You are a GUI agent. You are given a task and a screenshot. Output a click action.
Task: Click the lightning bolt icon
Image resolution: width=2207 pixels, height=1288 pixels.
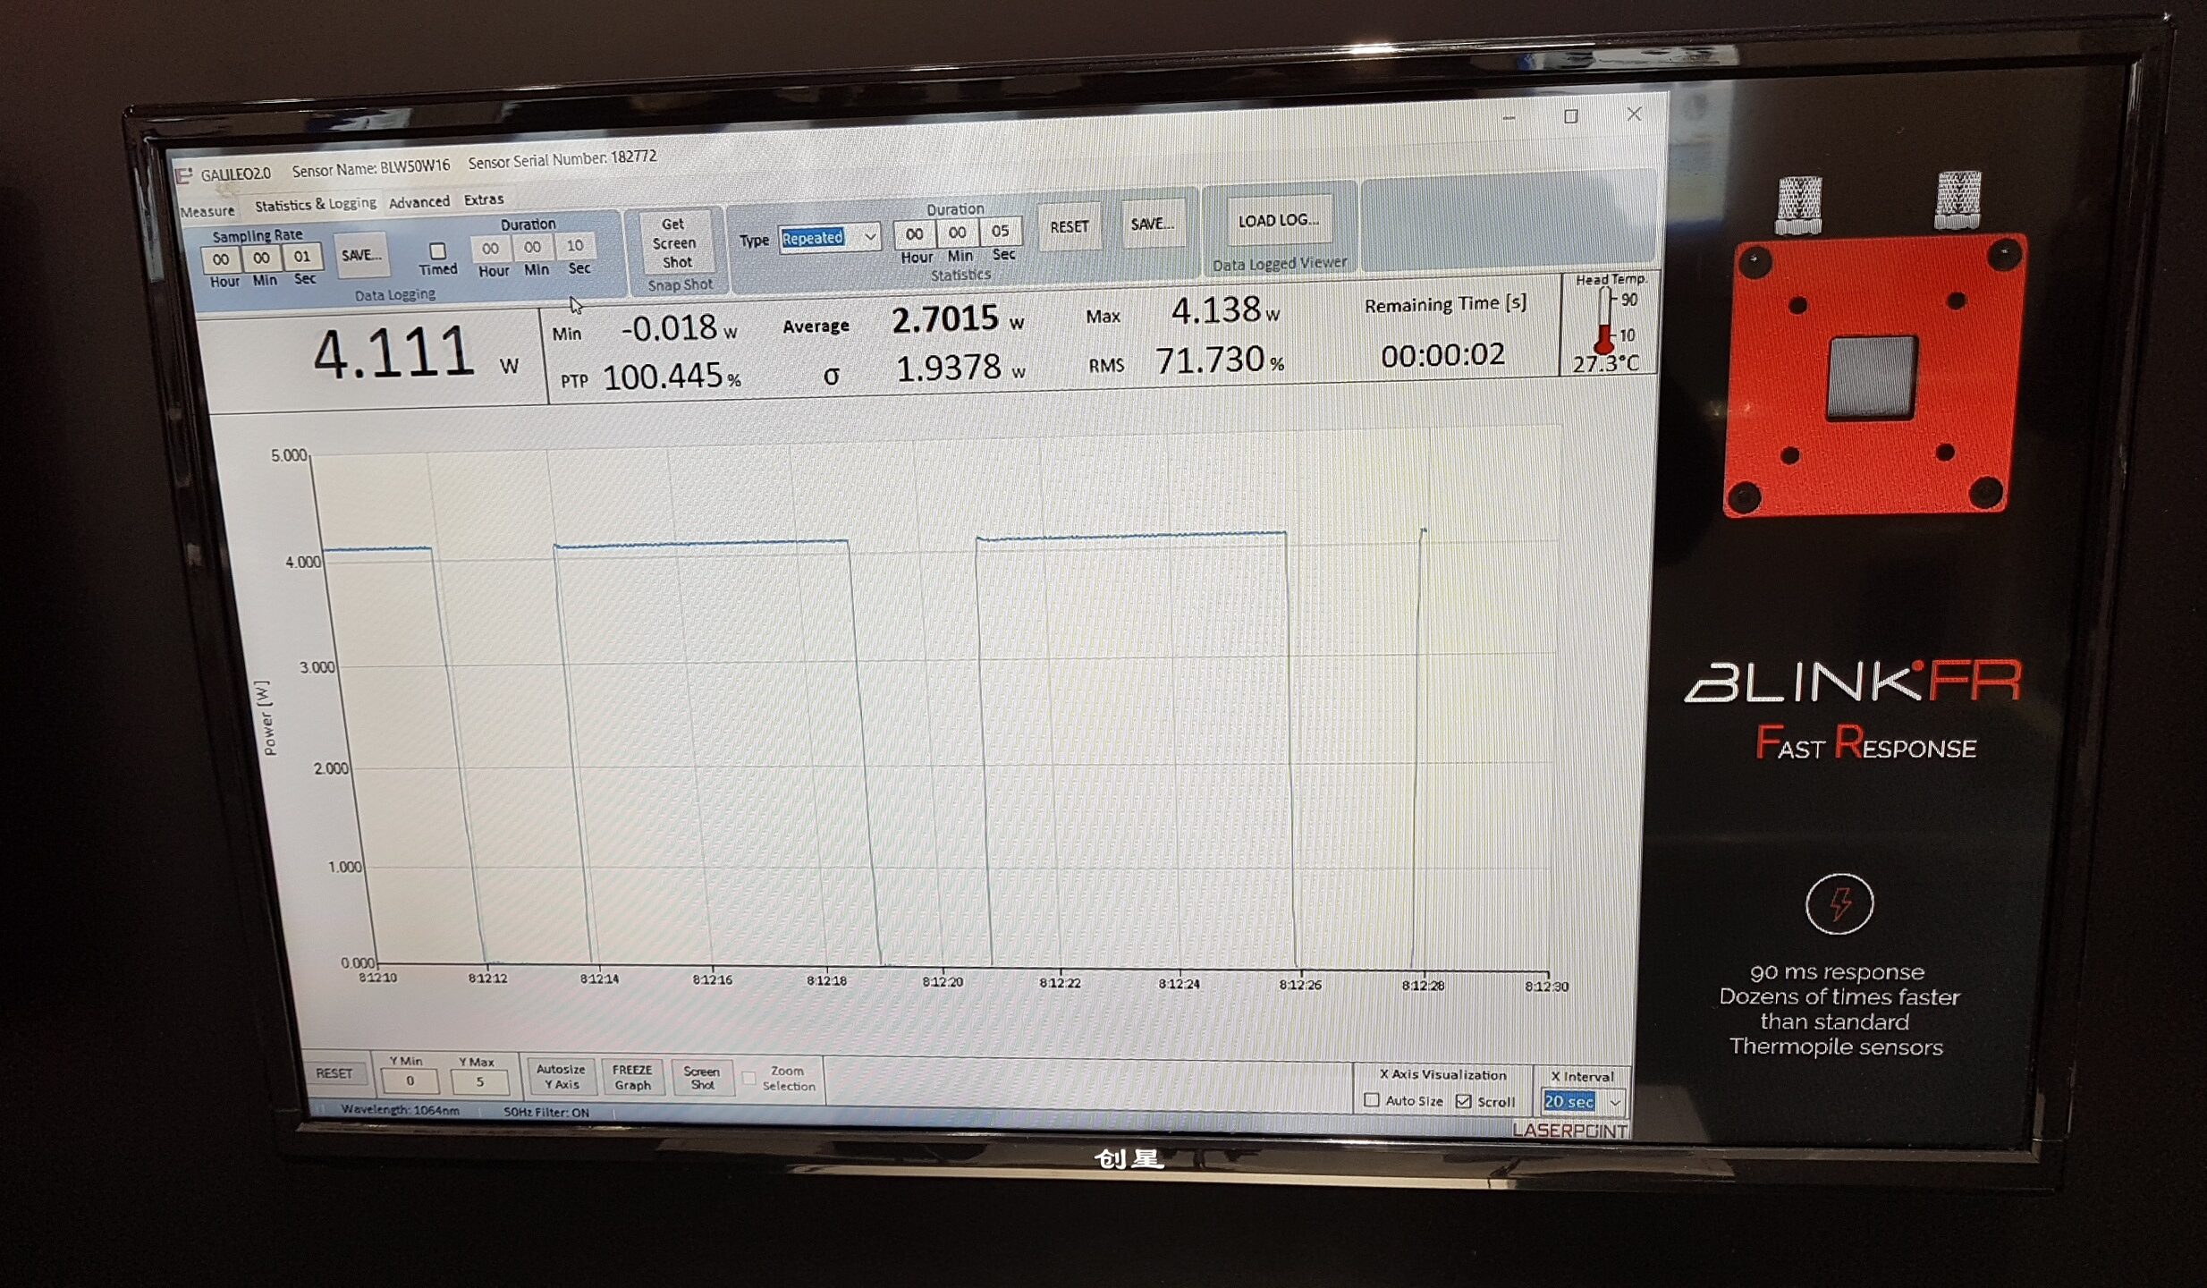coord(1839,903)
